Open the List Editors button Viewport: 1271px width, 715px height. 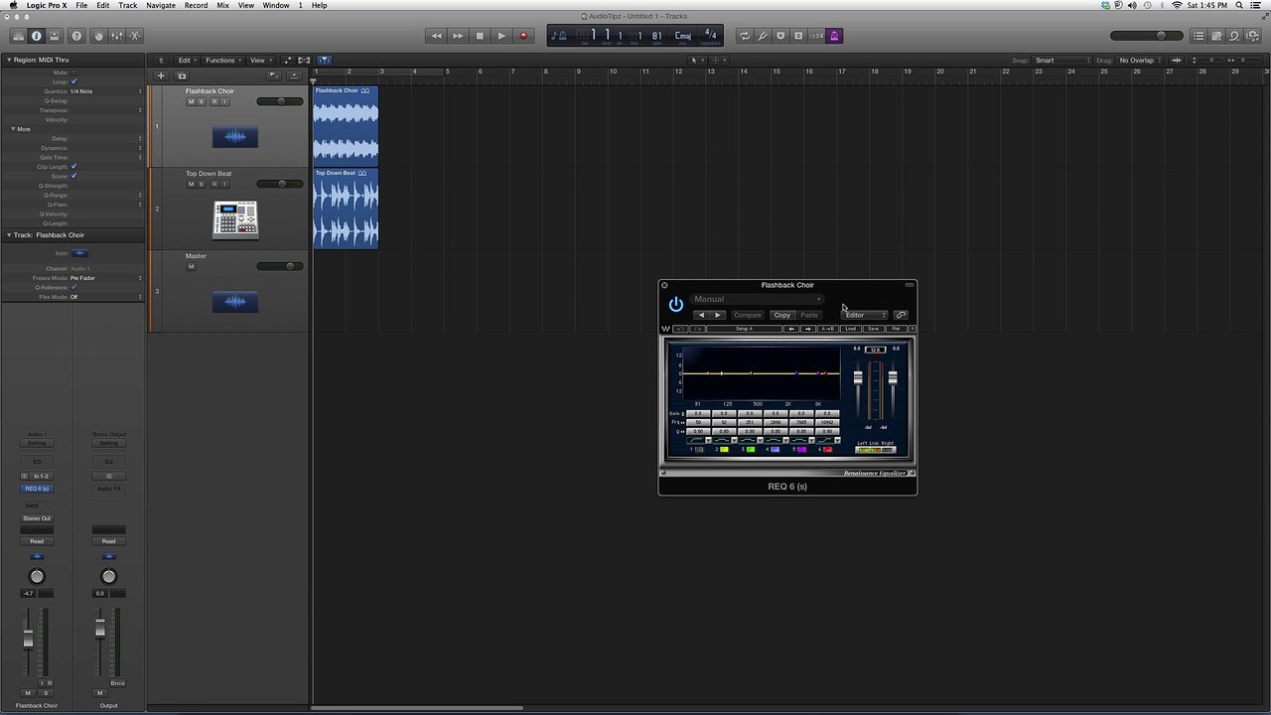(1199, 36)
